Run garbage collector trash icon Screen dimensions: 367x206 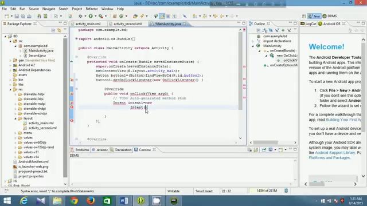[x=286, y=191]
